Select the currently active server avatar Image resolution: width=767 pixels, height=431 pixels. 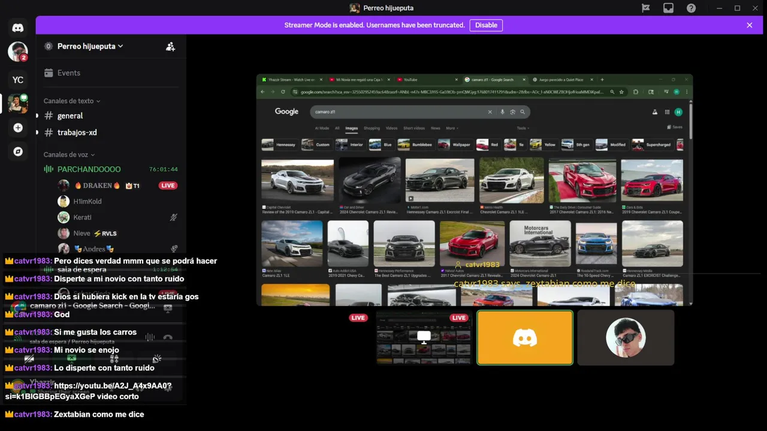click(x=18, y=104)
